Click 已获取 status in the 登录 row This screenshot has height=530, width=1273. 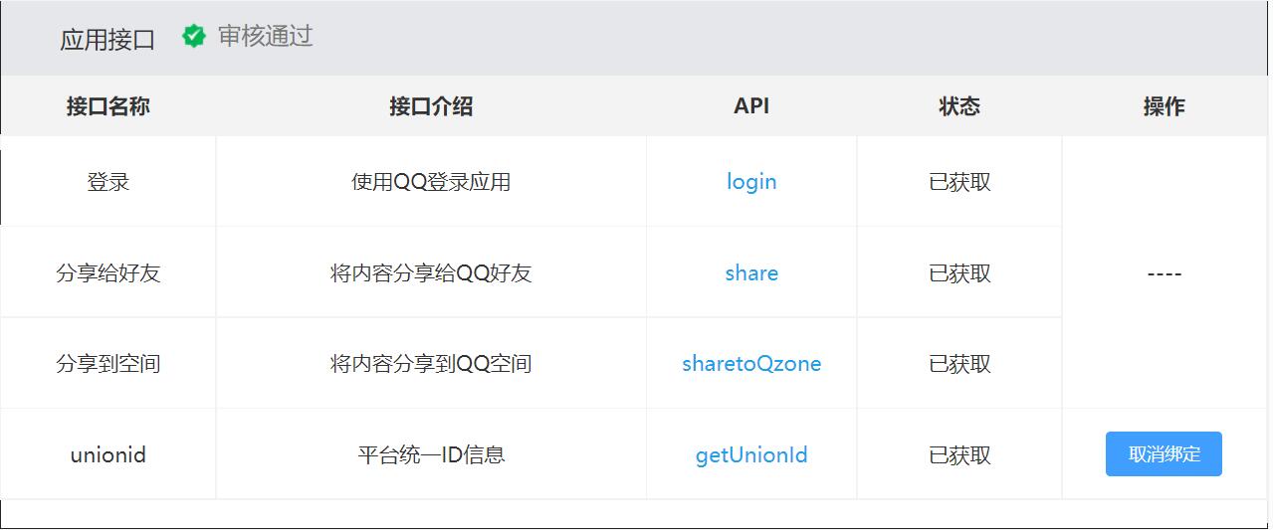tap(959, 183)
